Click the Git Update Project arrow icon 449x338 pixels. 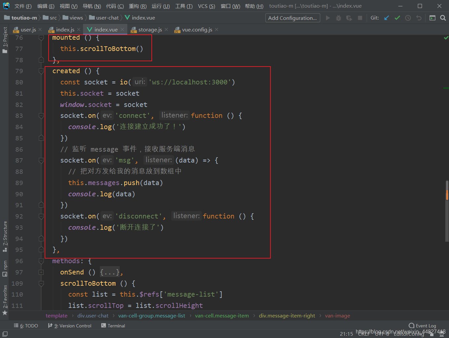pos(387,18)
